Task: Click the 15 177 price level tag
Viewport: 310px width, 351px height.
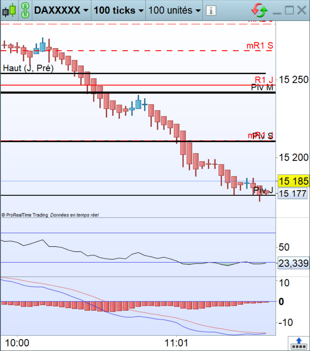Action: pos(292,194)
